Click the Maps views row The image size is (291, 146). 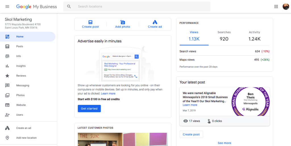coord(225,60)
